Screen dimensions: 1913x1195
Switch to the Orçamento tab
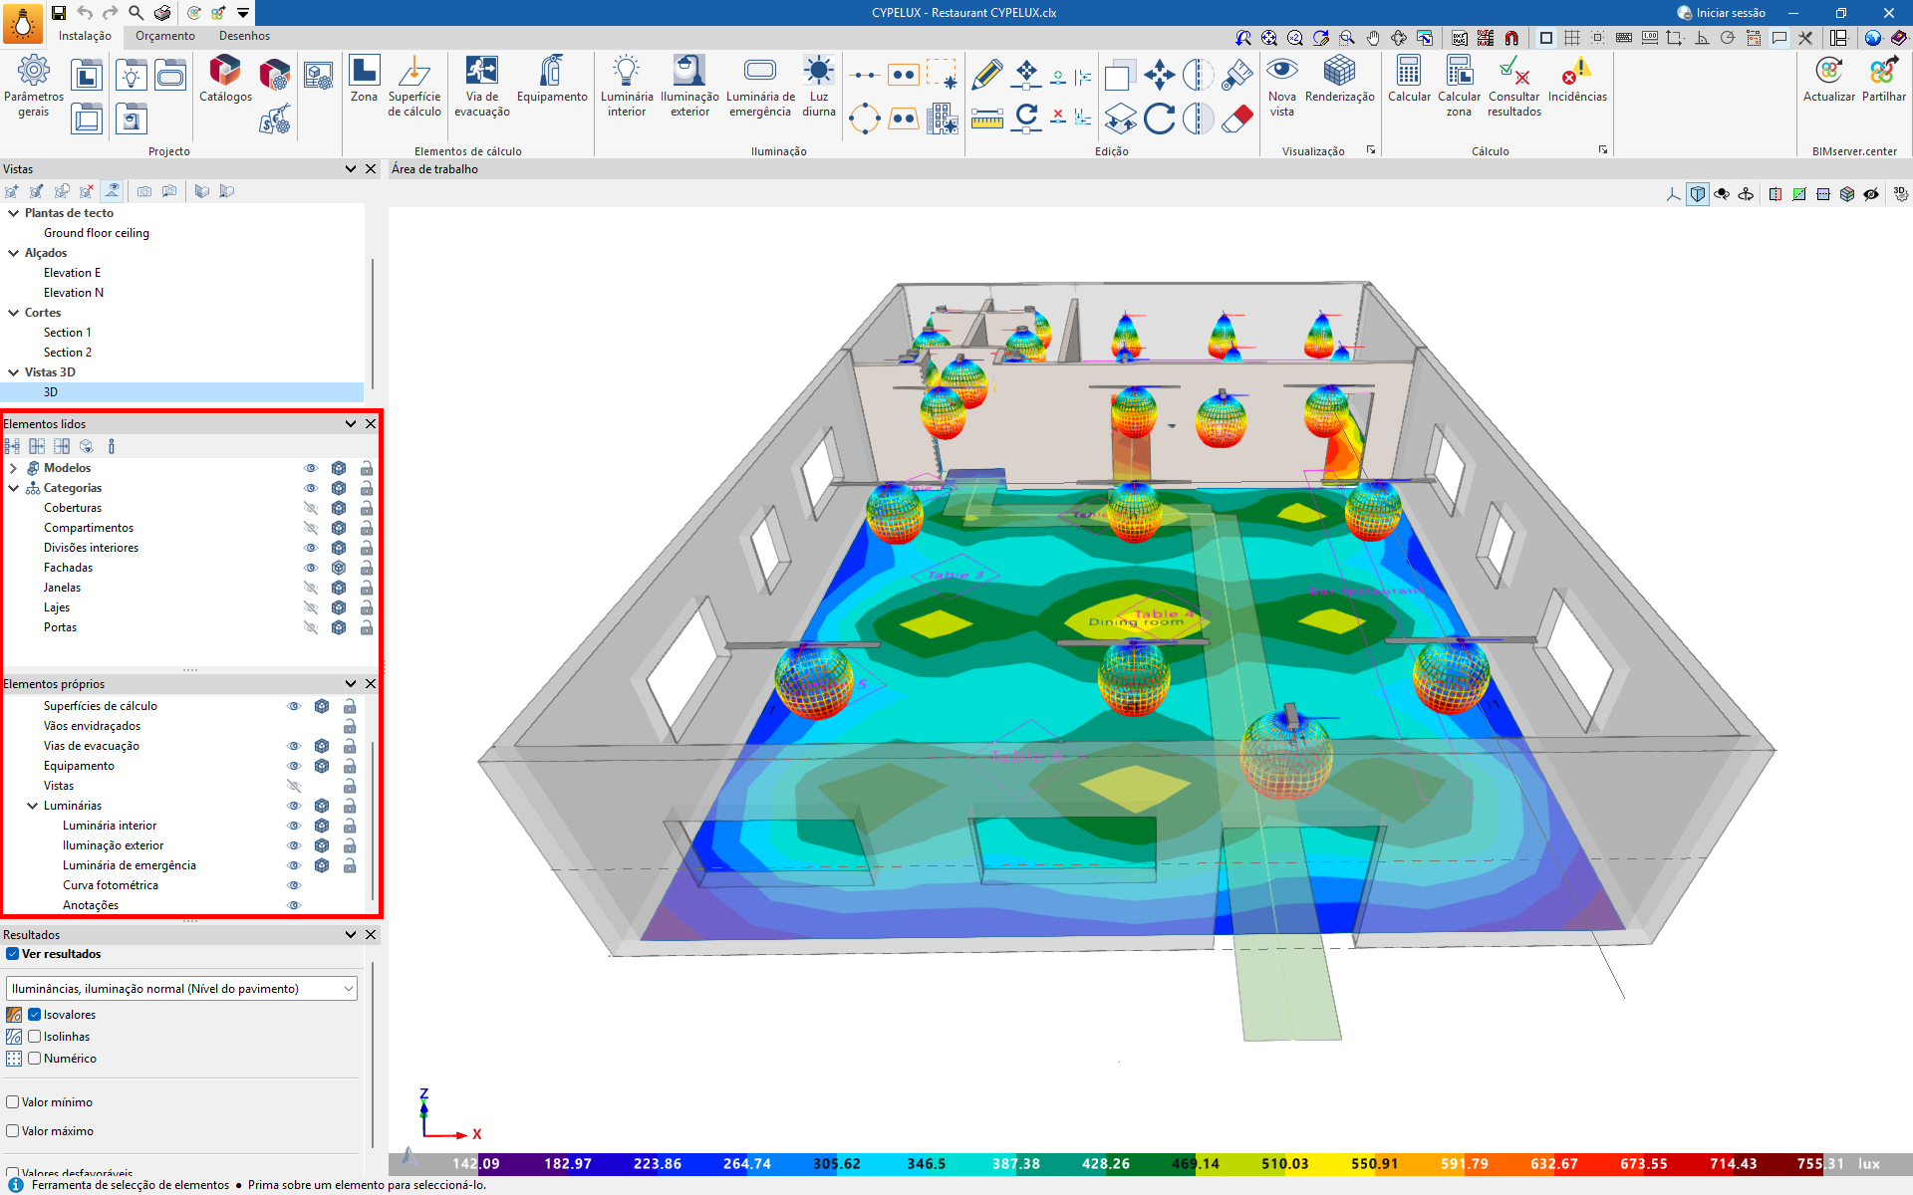pyautogui.click(x=165, y=36)
